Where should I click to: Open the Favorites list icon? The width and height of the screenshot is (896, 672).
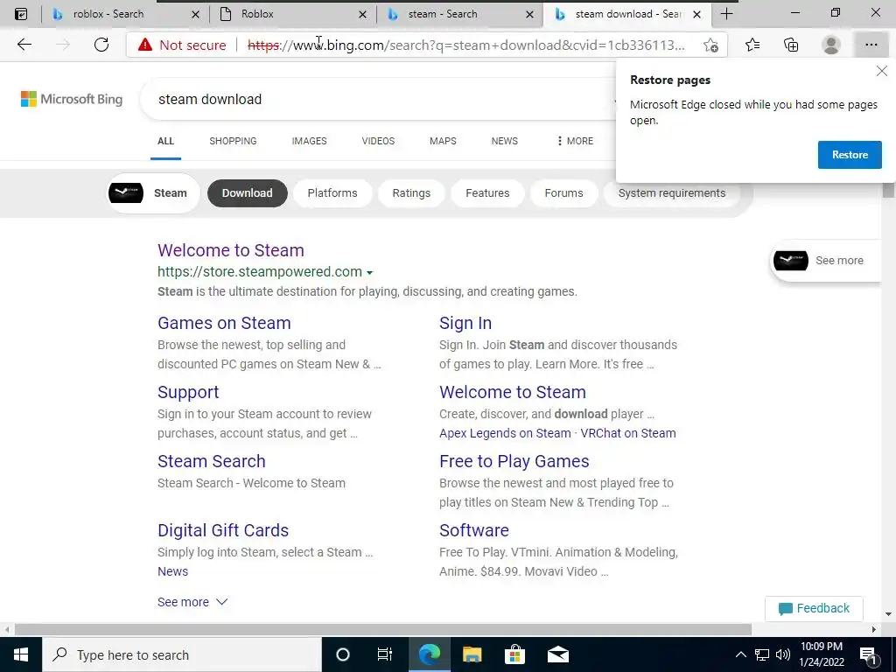pos(752,45)
